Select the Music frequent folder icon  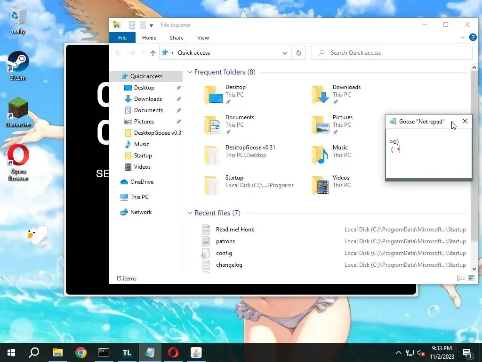[321, 155]
